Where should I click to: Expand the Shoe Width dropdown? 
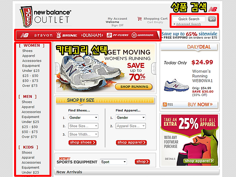[83, 134]
